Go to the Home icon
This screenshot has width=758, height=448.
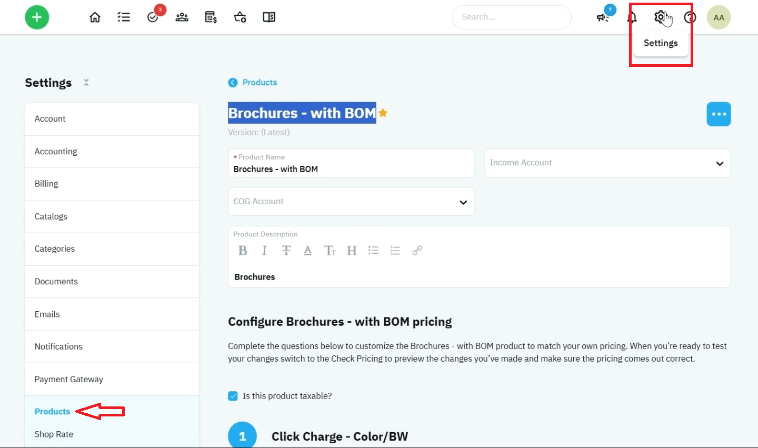point(95,17)
